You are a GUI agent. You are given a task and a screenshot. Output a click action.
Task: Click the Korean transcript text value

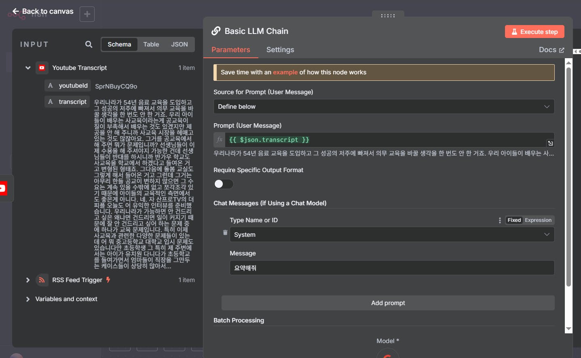[144, 184]
